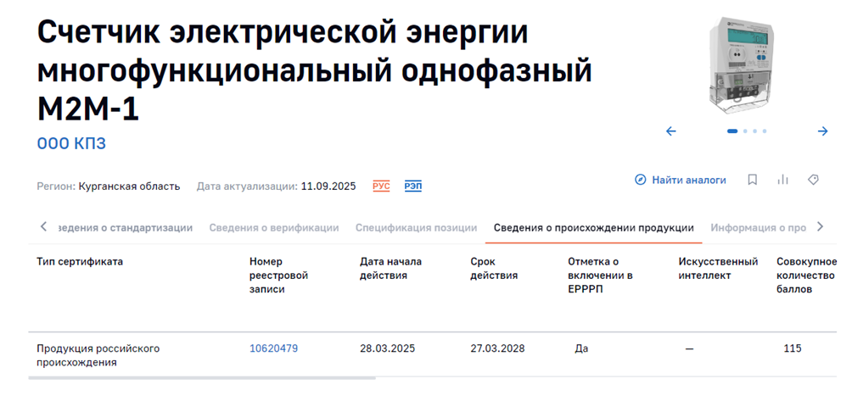Viewport: 852px width, 401px height.
Task: Click compass icon beside Найти аналоги
Action: [x=641, y=180]
